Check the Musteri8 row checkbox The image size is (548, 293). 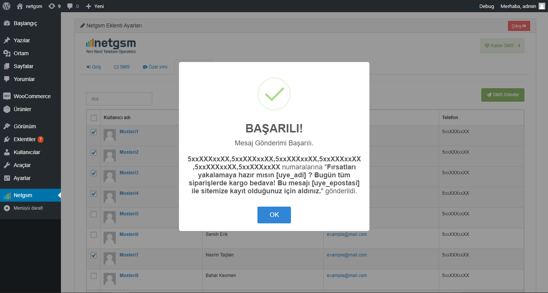pyautogui.click(x=94, y=276)
